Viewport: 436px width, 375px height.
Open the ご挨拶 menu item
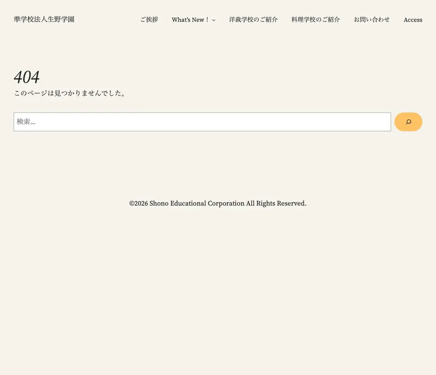149,20
